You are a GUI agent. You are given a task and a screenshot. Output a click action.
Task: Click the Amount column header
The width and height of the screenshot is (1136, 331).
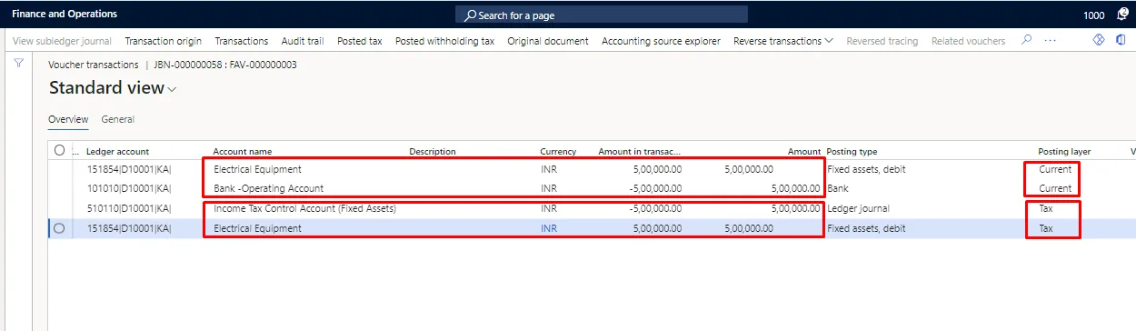(804, 151)
